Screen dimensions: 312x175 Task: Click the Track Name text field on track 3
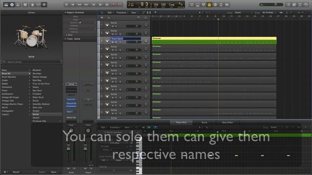pyautogui.click(x=126, y=39)
